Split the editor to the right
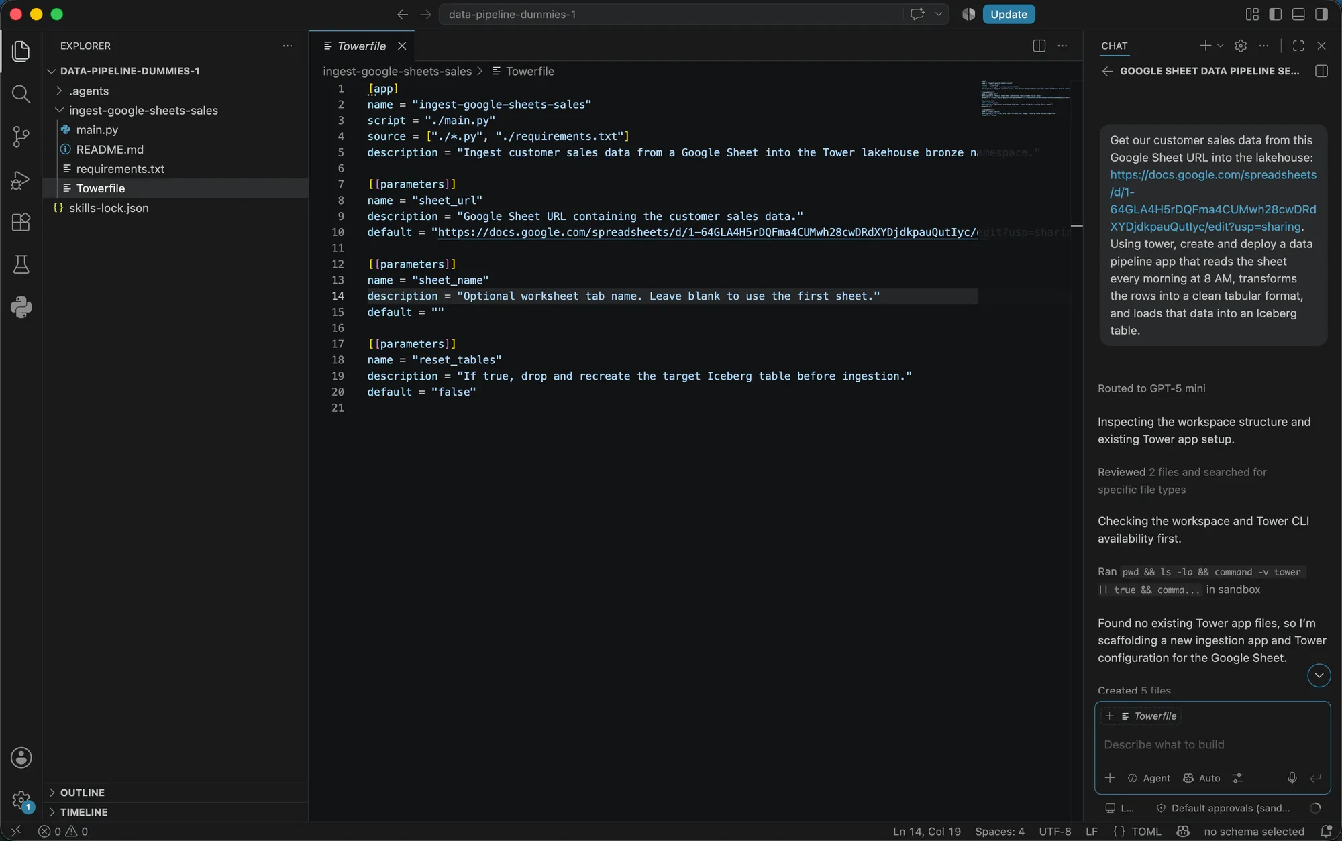The height and width of the screenshot is (841, 1342). point(1039,46)
